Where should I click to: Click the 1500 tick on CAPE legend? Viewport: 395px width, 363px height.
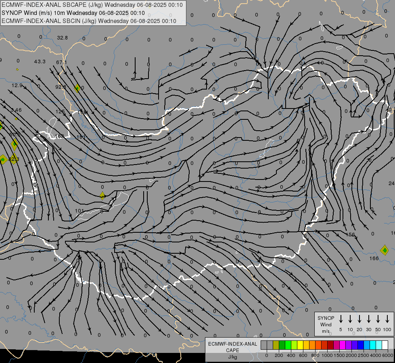click(339, 355)
